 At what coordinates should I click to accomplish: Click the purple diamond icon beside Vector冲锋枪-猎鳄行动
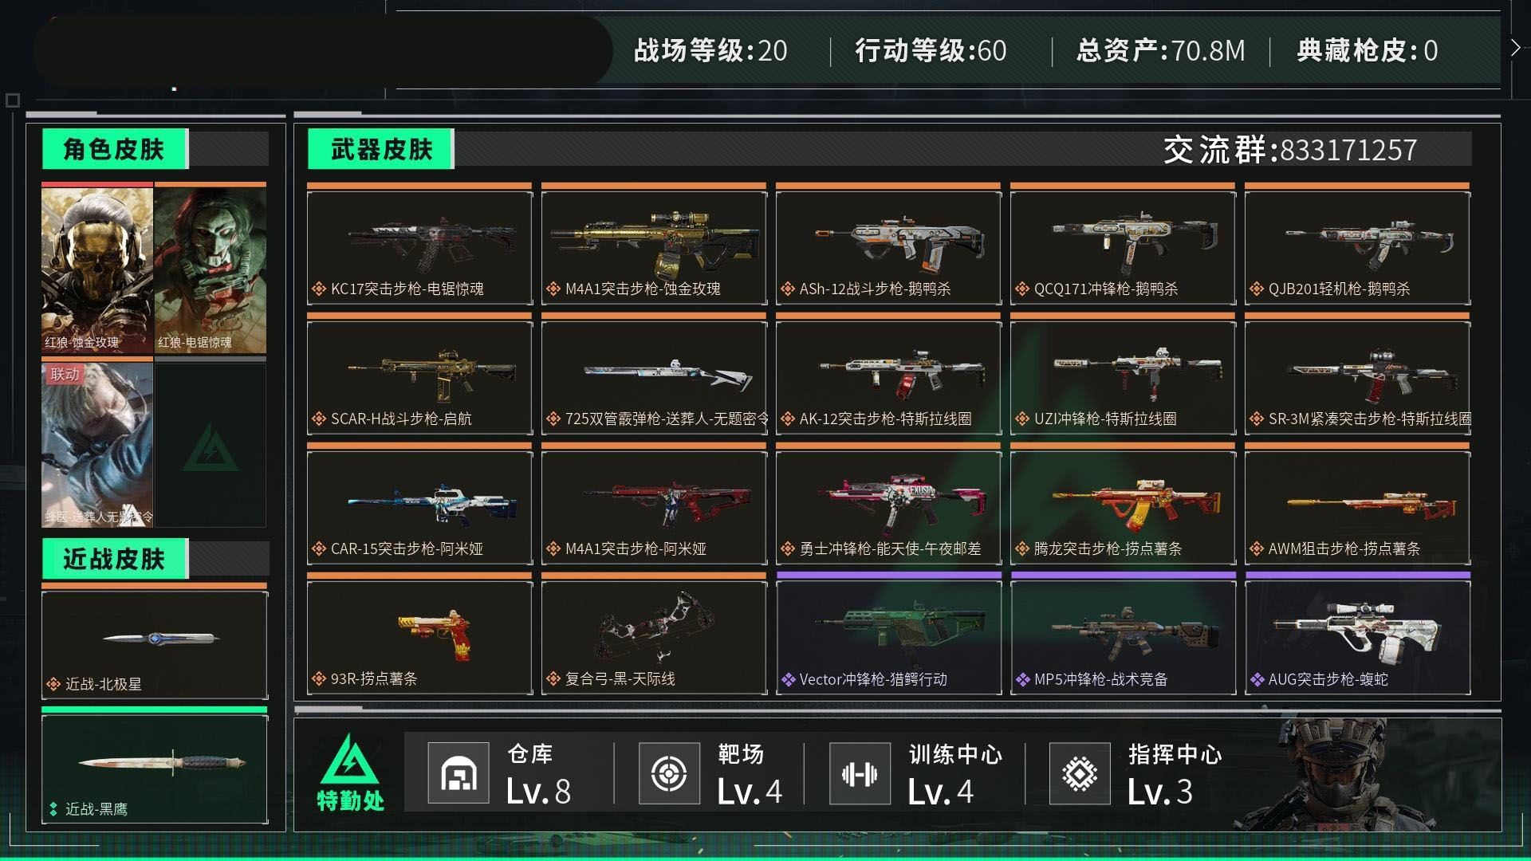click(788, 679)
